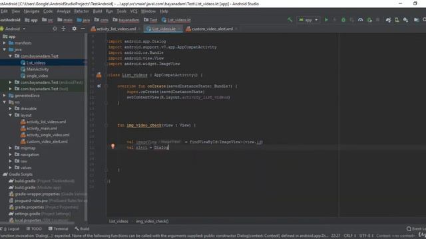Hide the Project panel with the minus icon

tap(83, 29)
